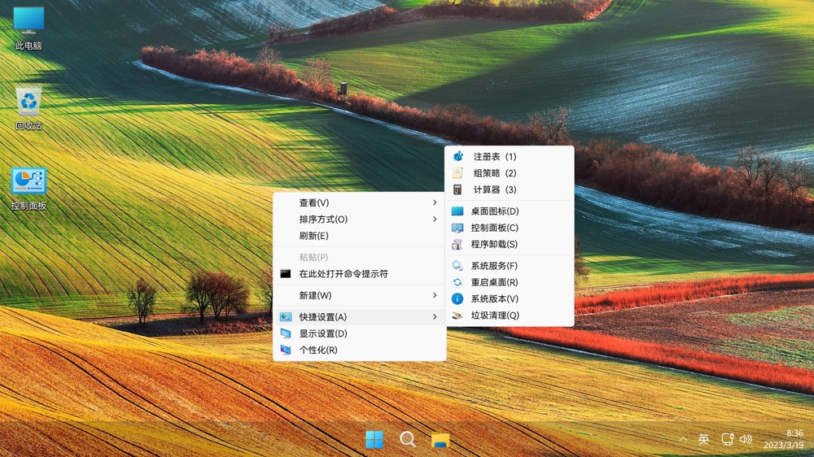814x457 pixels.
Task: Toggle the 英 input method indicator
Action: (704, 440)
